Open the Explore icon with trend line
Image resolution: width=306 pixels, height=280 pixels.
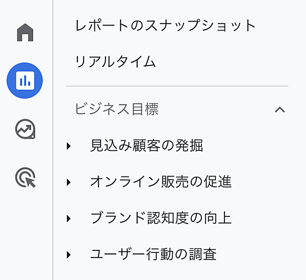[x=25, y=129]
